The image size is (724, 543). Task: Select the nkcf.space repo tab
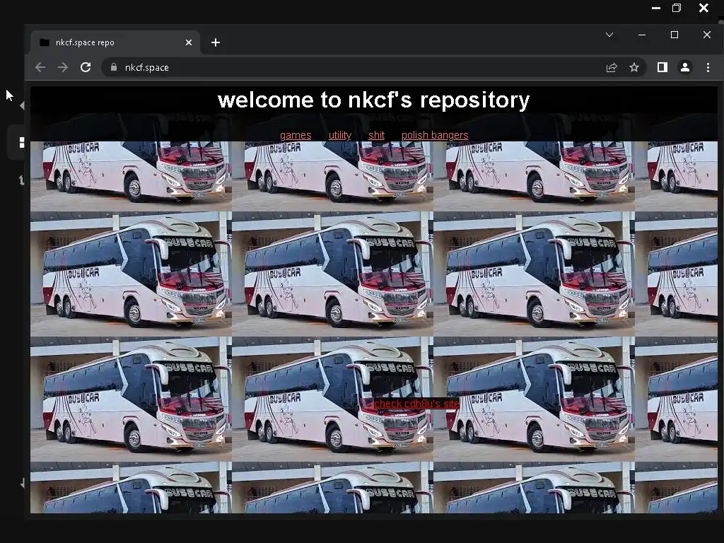[115, 42]
